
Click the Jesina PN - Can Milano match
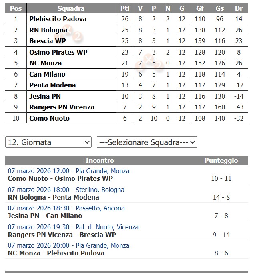[x=45, y=216]
